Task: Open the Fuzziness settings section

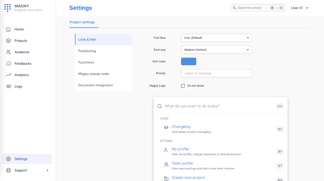Action: click(x=86, y=62)
